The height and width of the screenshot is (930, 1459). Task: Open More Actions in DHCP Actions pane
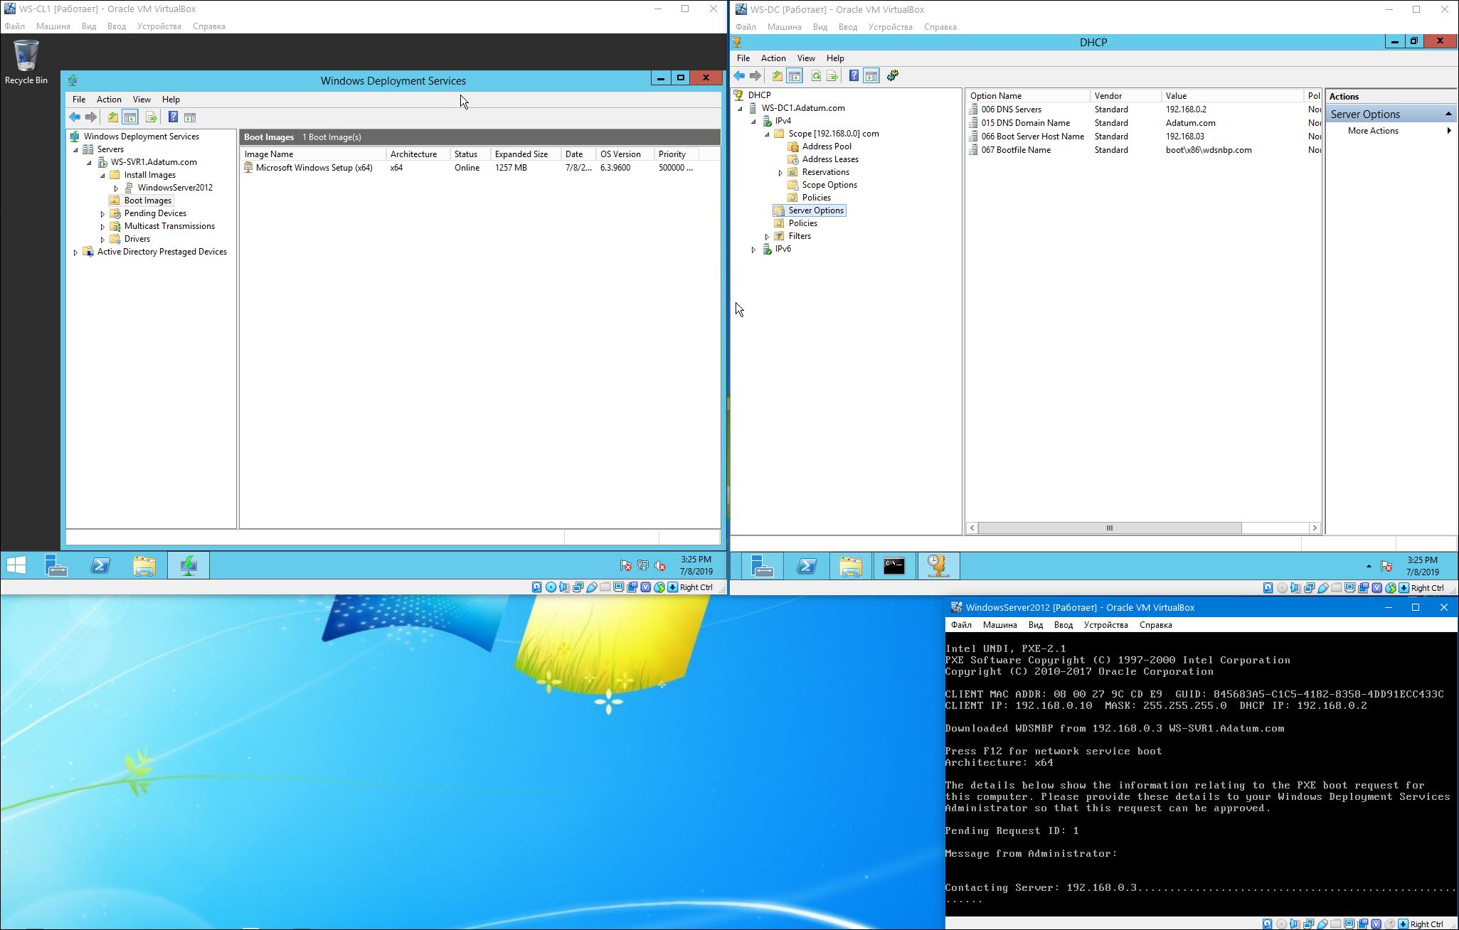[1373, 131]
